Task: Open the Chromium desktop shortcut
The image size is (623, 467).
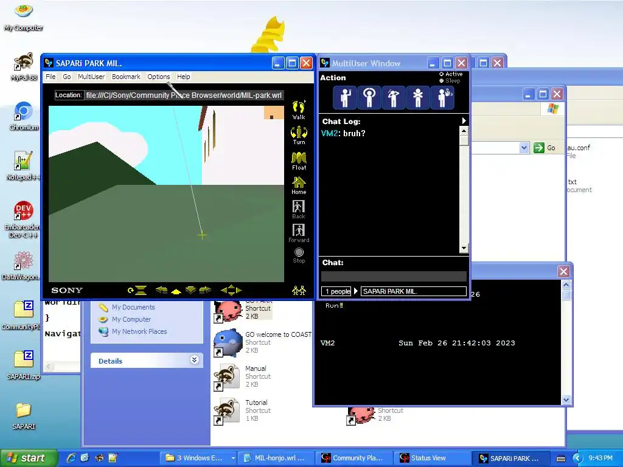Action: [x=24, y=116]
